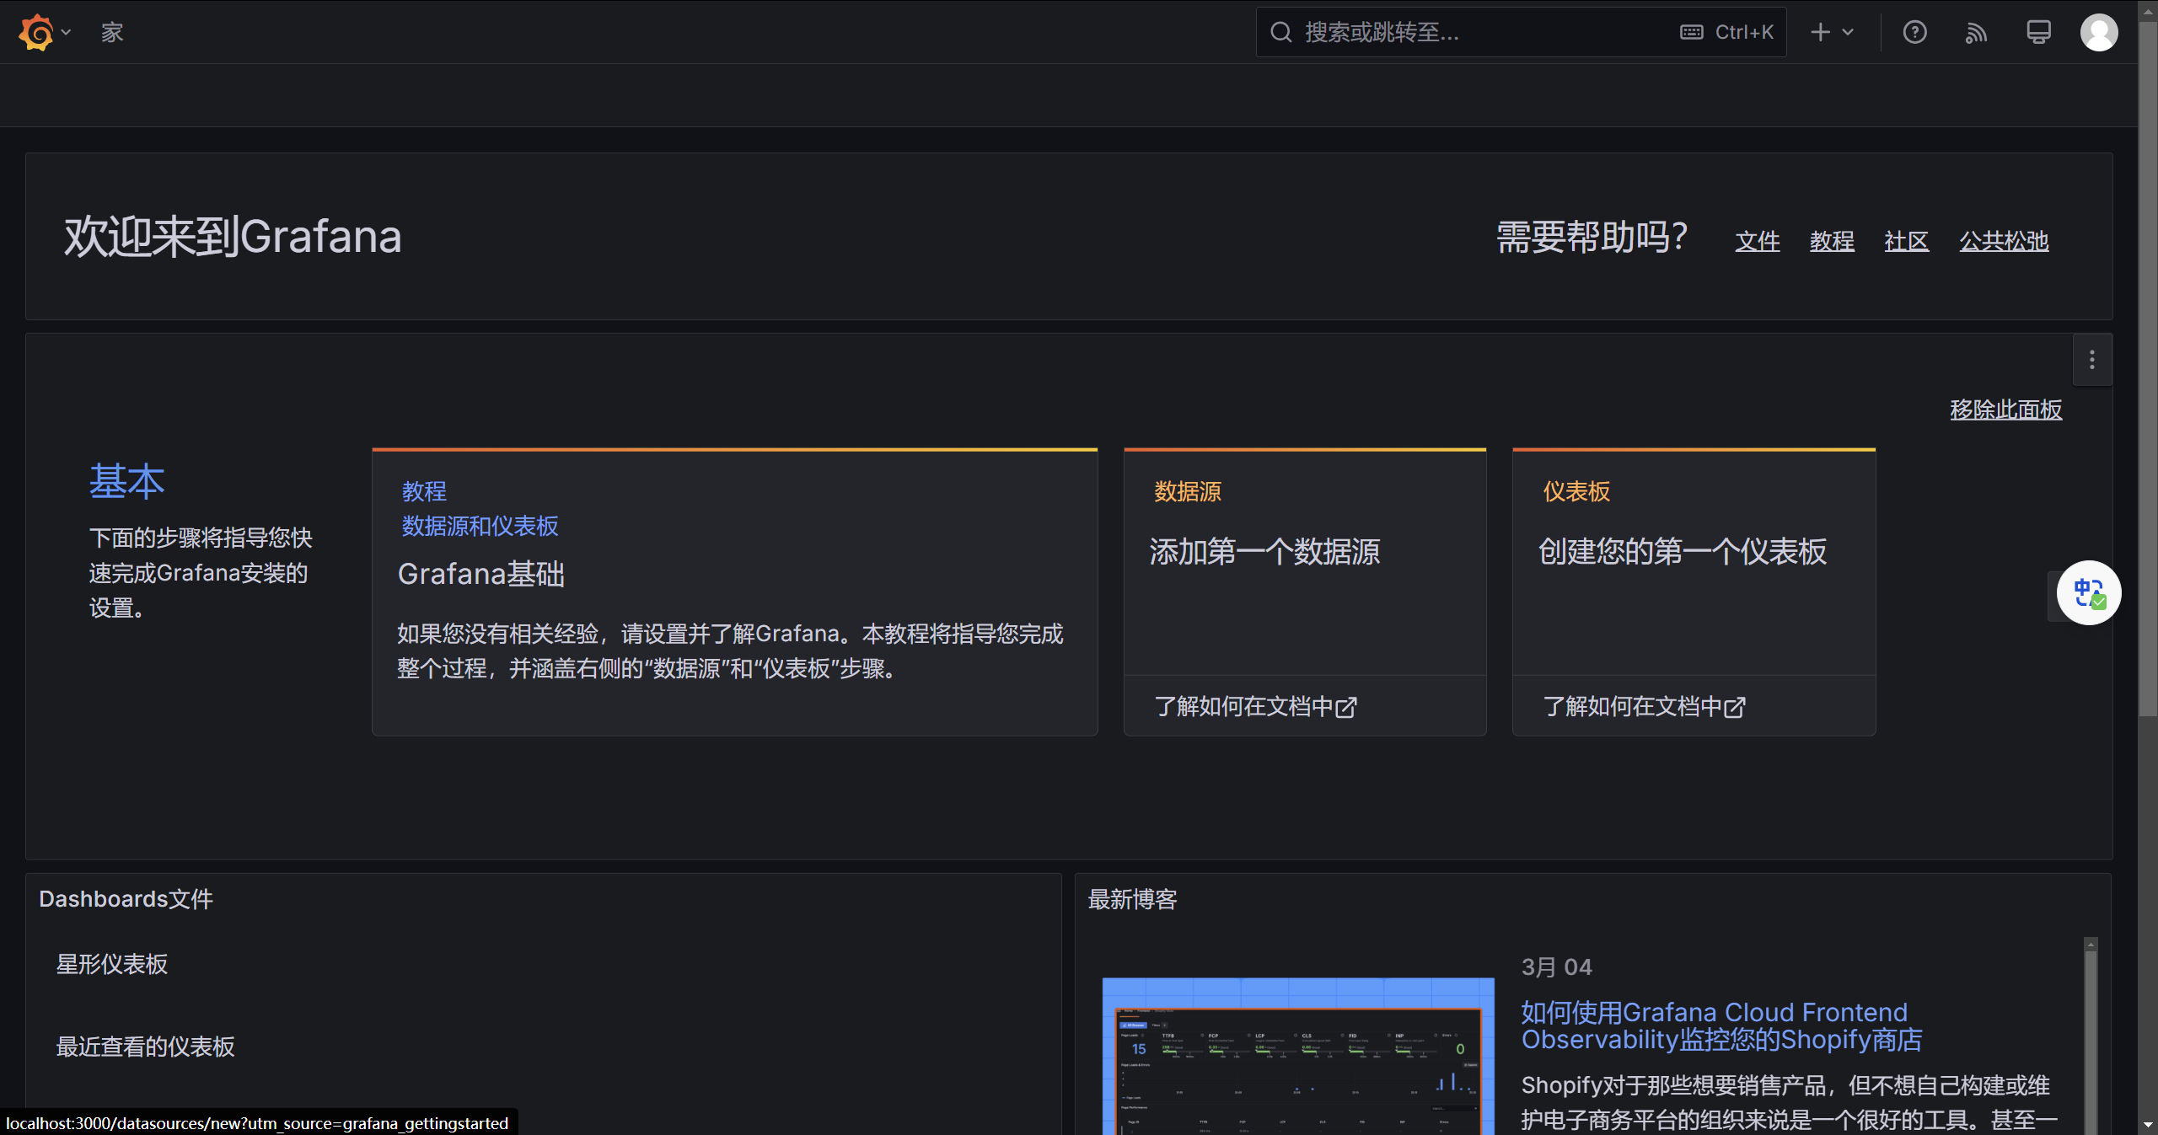Image resolution: width=2158 pixels, height=1135 pixels.
Task: Click 添加第一个数据源 card
Action: pyautogui.click(x=1304, y=562)
